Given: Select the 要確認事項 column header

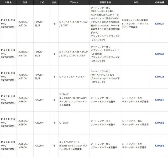Looking at the screenshot, I should tap(105, 3).
